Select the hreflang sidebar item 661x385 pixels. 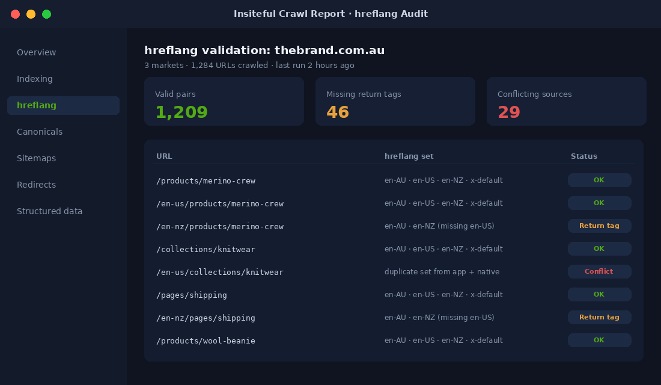(63, 105)
